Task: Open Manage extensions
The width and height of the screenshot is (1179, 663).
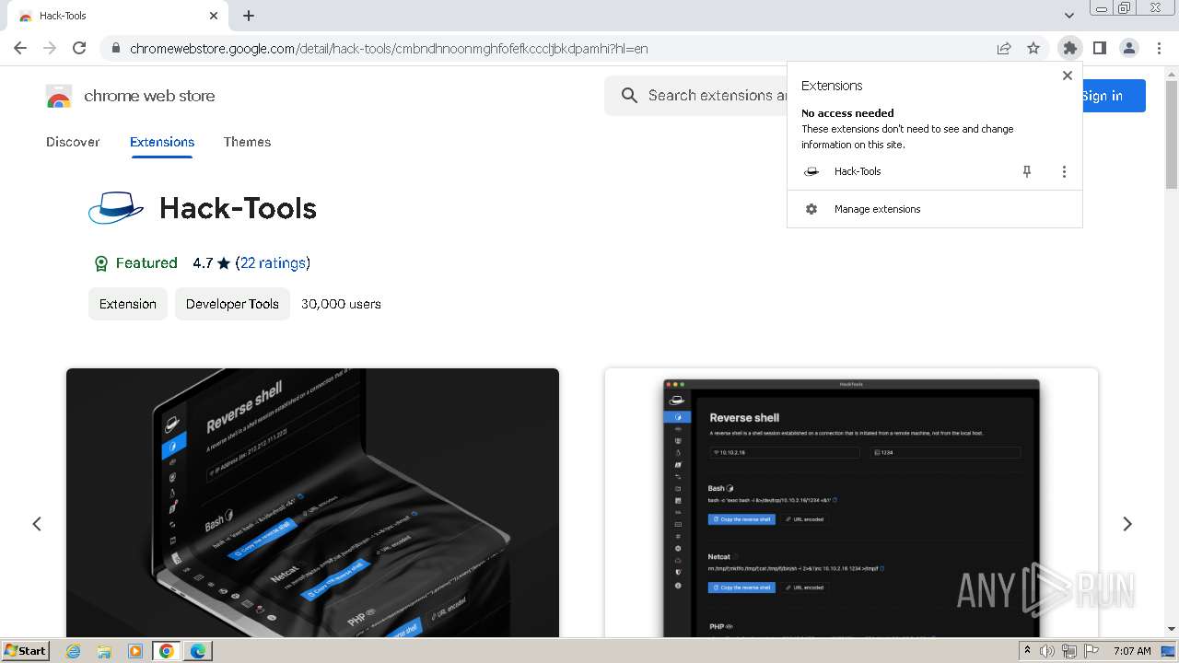Action: click(935, 209)
